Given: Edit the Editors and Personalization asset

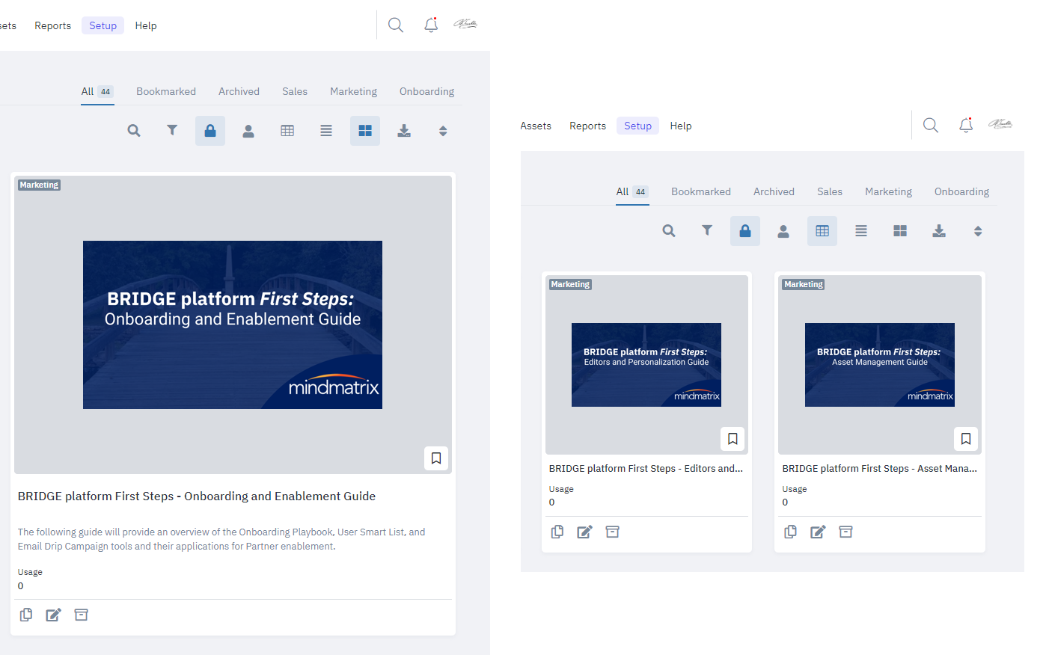Looking at the screenshot, I should coord(584,532).
